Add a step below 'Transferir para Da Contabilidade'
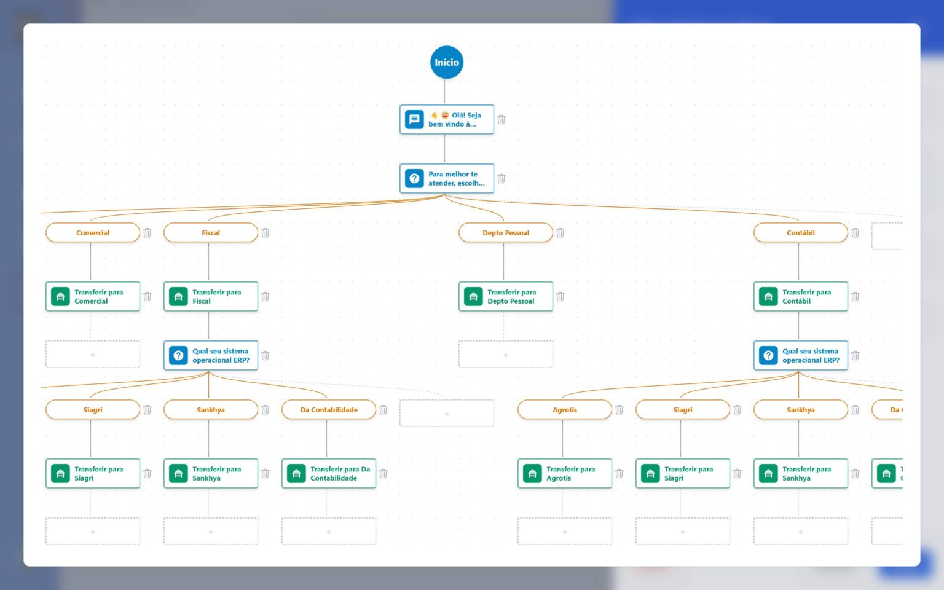Viewport: 944px width, 590px height. (x=329, y=532)
